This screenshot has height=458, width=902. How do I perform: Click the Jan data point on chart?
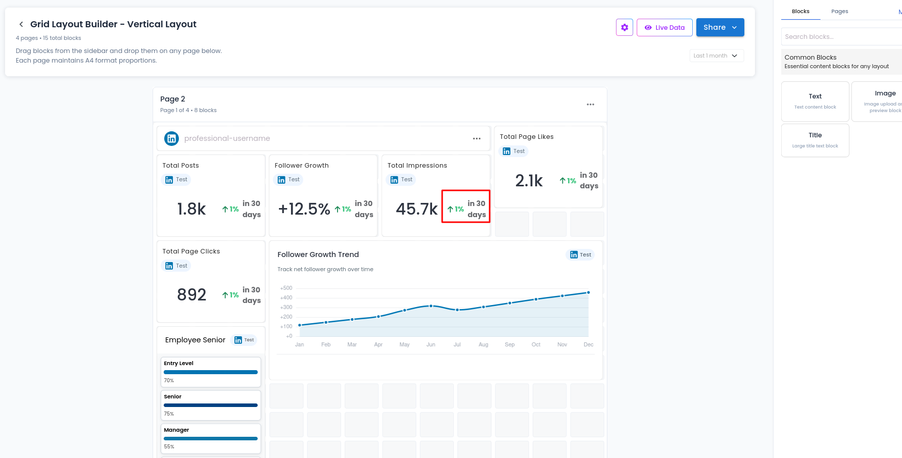300,325
